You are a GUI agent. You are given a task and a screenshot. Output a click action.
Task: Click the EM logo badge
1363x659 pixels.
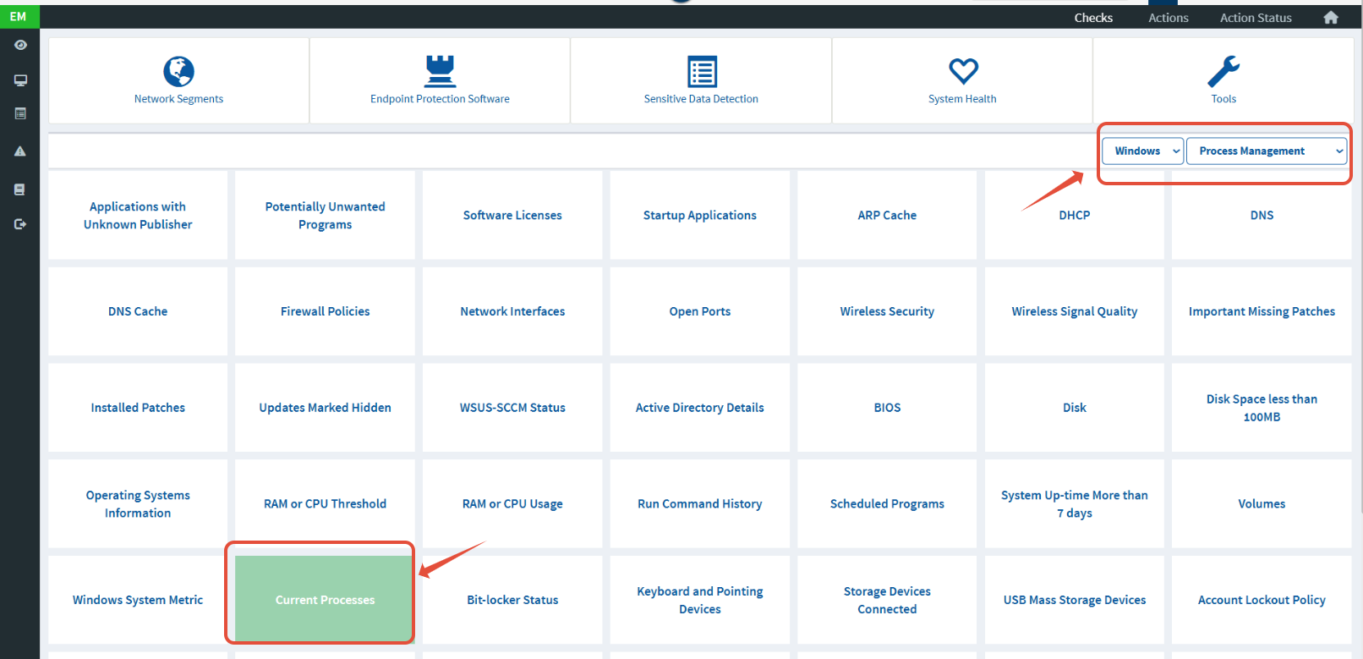point(19,16)
